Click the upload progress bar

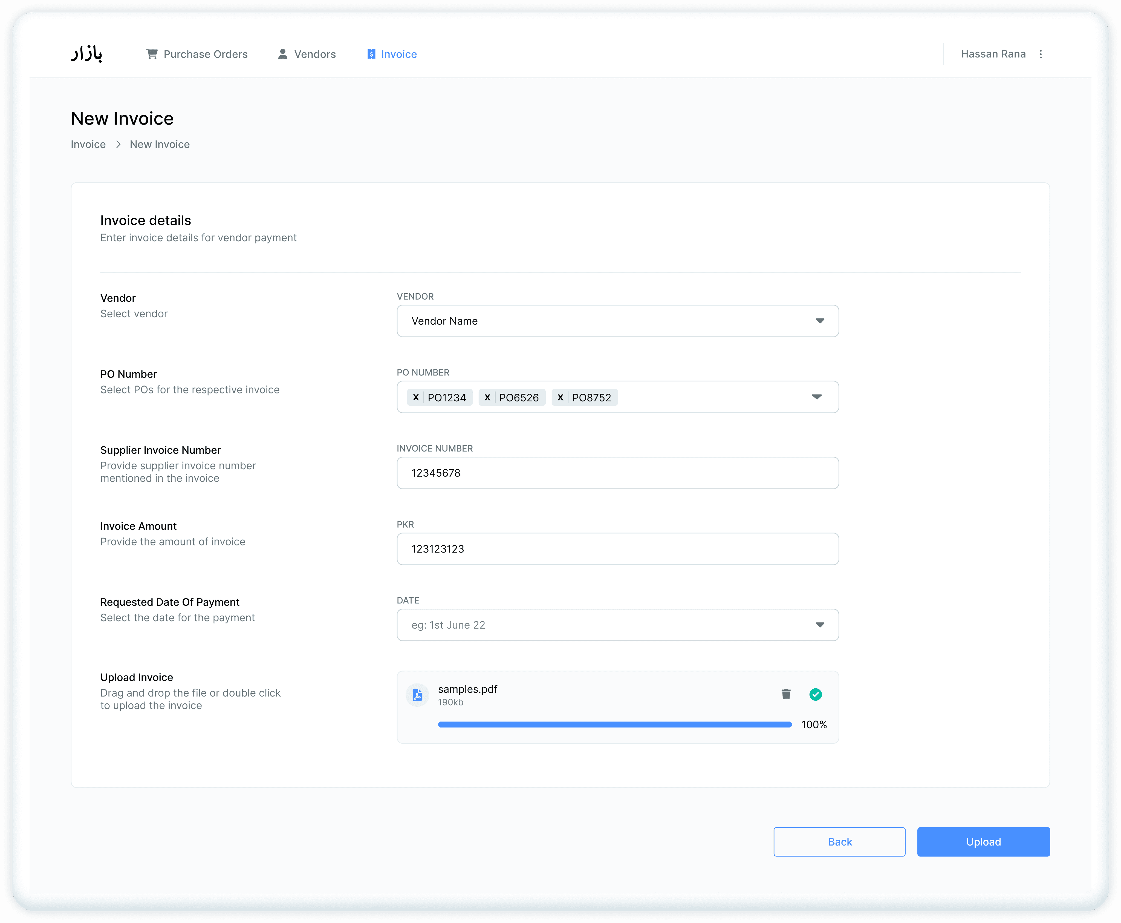(615, 724)
